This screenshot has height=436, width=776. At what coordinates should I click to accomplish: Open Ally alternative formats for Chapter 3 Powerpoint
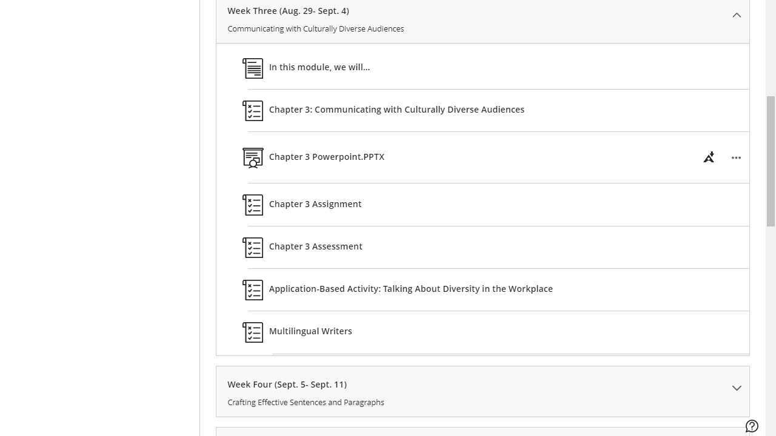(x=709, y=157)
